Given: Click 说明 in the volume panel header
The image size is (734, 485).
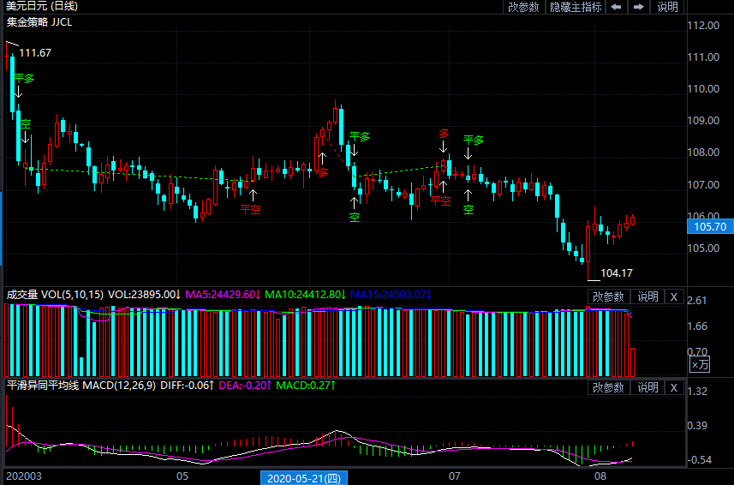Looking at the screenshot, I should (x=647, y=296).
